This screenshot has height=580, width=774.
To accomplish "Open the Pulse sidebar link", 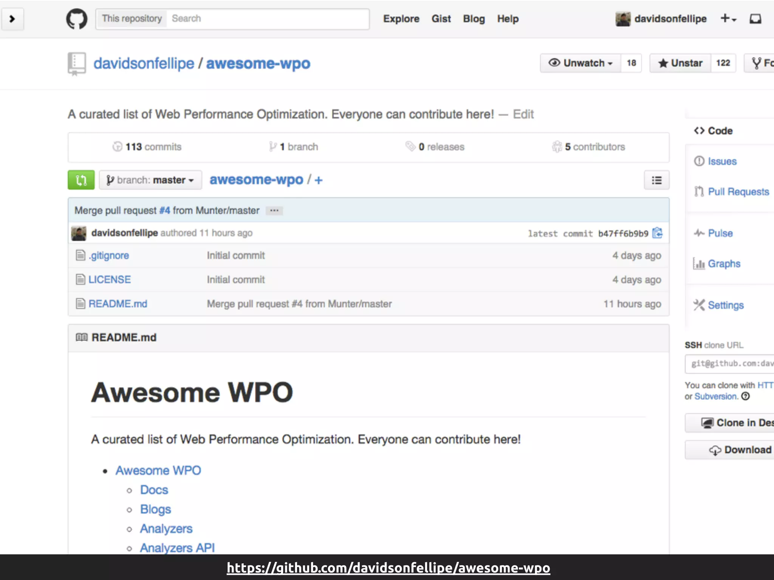I will 720,233.
